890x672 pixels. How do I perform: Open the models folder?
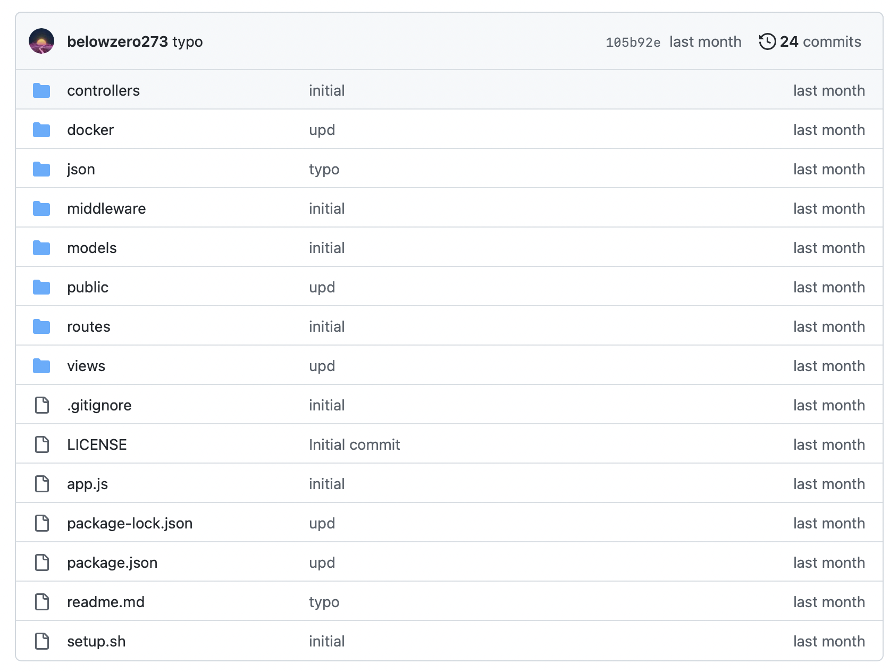(x=91, y=248)
